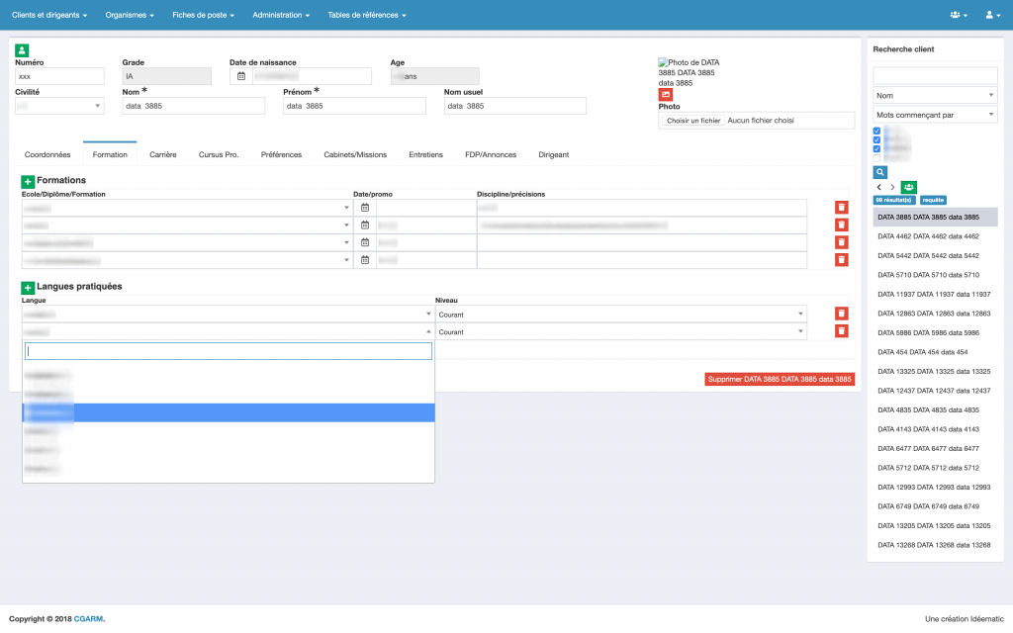Add a new formation with green plus
1013x633 pixels.
click(x=28, y=182)
